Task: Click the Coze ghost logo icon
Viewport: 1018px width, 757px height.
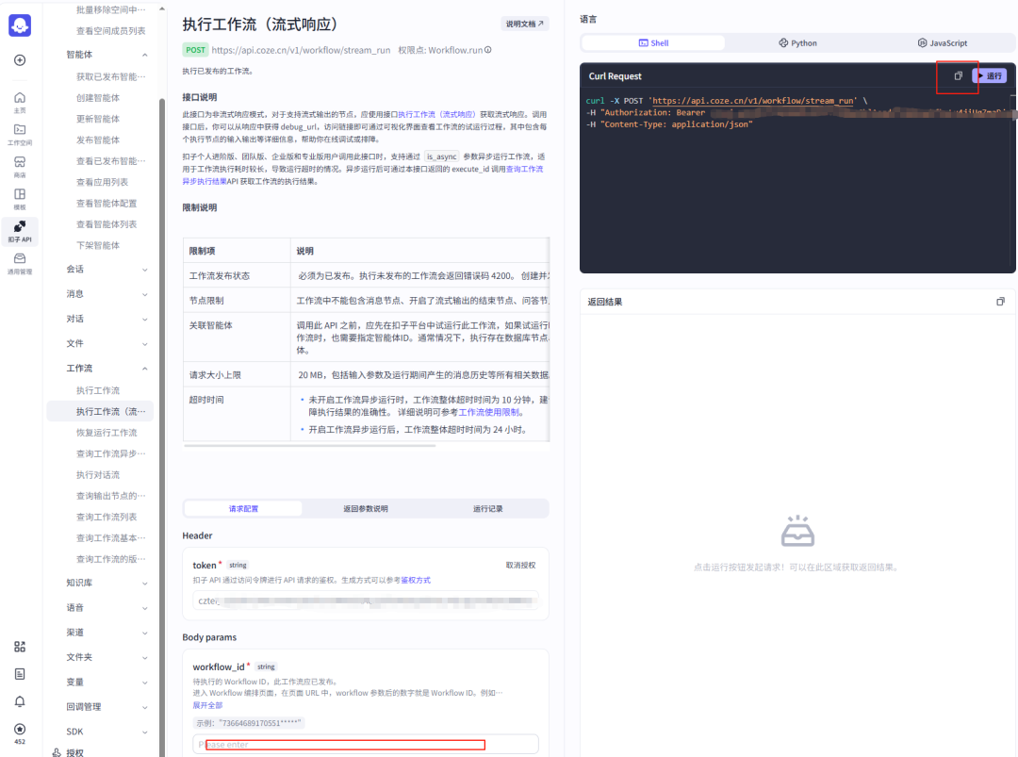Action: pos(20,25)
